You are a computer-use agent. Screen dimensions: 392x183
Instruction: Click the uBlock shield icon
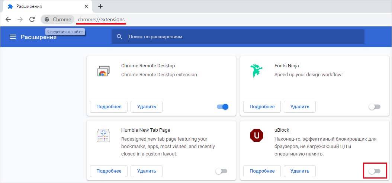pos(256,135)
